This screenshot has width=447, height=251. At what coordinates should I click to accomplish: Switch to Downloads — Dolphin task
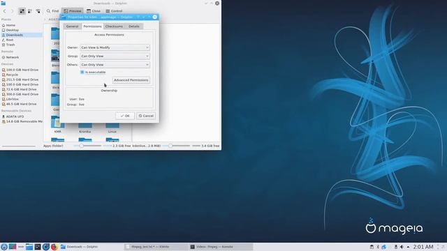(91, 247)
